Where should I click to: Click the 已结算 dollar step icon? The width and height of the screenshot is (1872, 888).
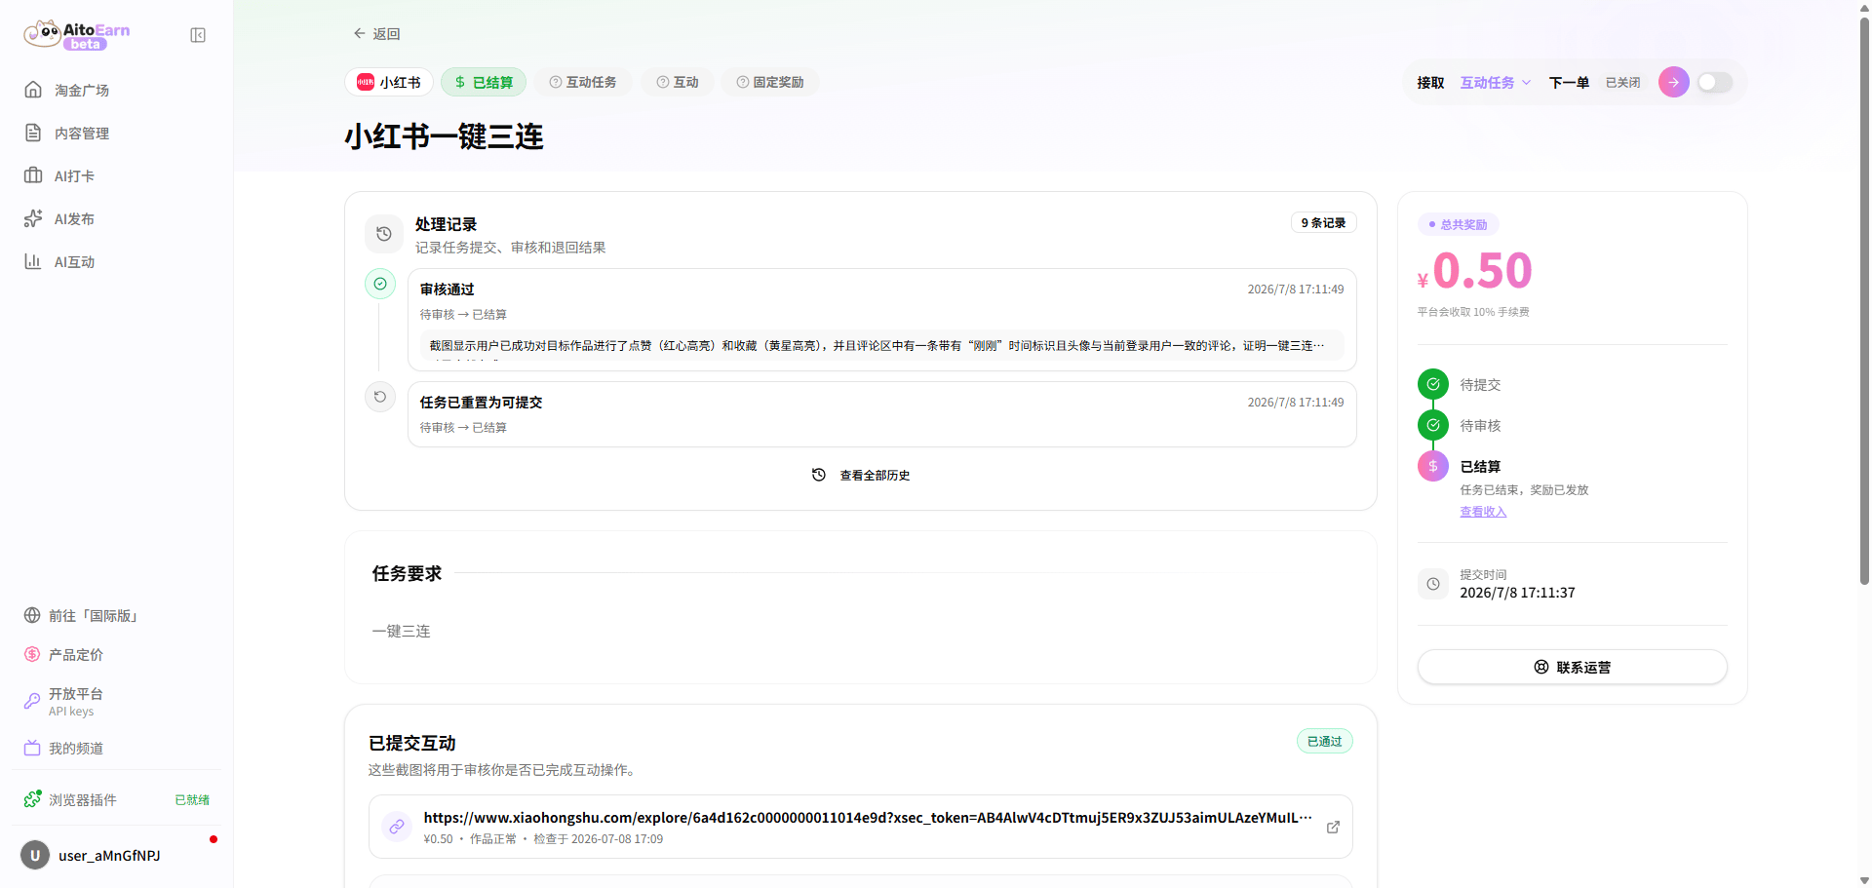coord(1433,466)
